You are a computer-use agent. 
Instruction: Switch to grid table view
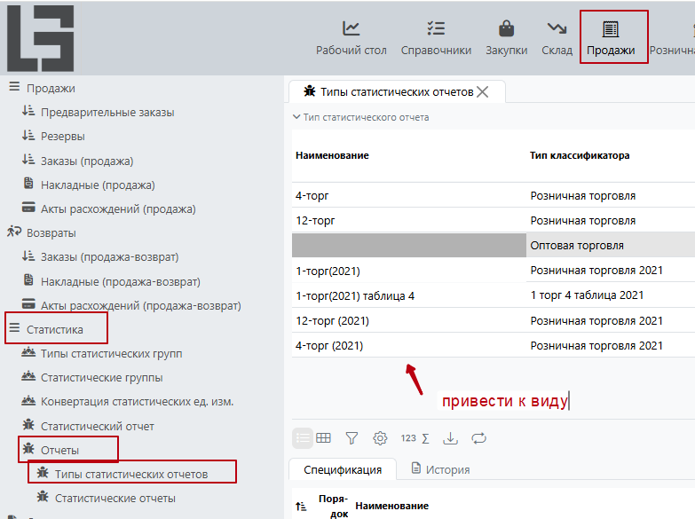click(324, 437)
